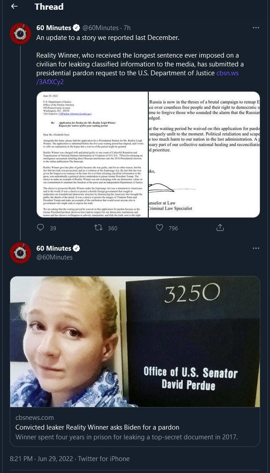
Task: View the pardon letter first page image
Action: (92, 155)
